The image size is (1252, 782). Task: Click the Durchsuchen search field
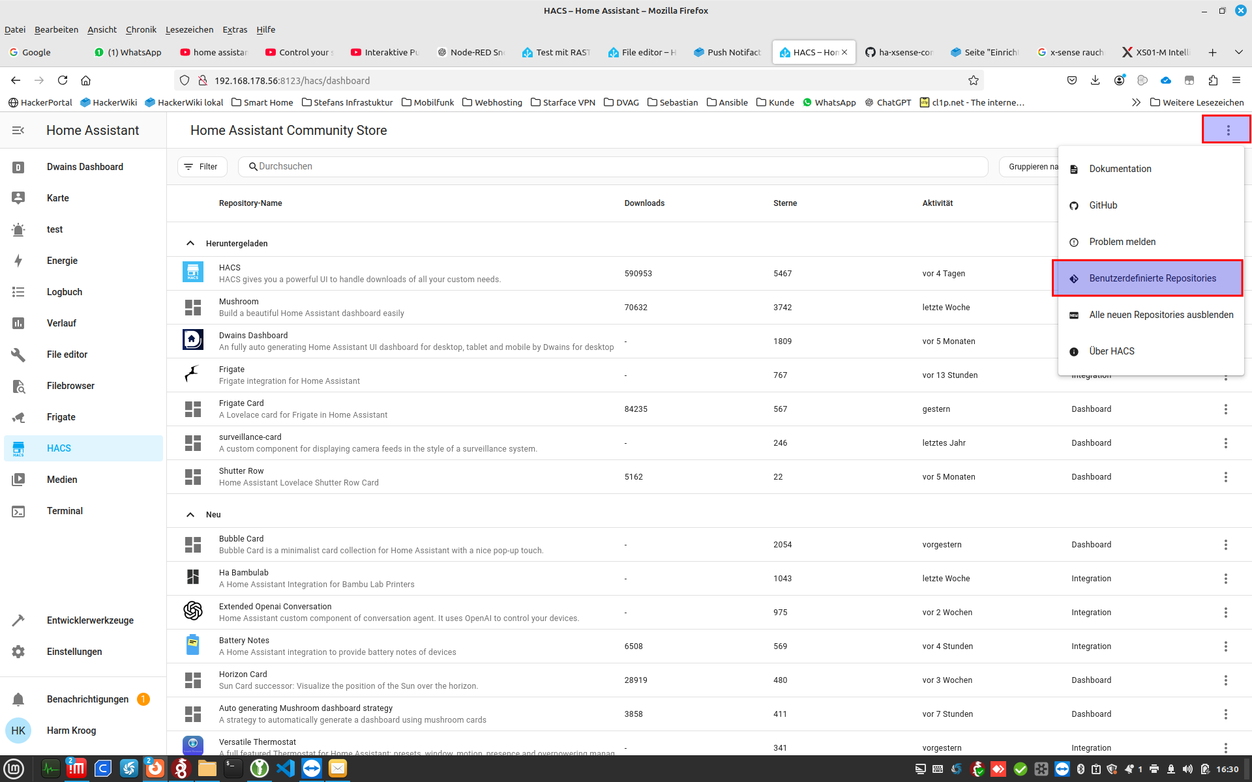[x=613, y=167]
